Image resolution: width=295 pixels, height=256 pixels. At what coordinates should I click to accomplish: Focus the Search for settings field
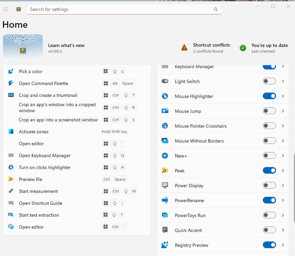(x=124, y=9)
